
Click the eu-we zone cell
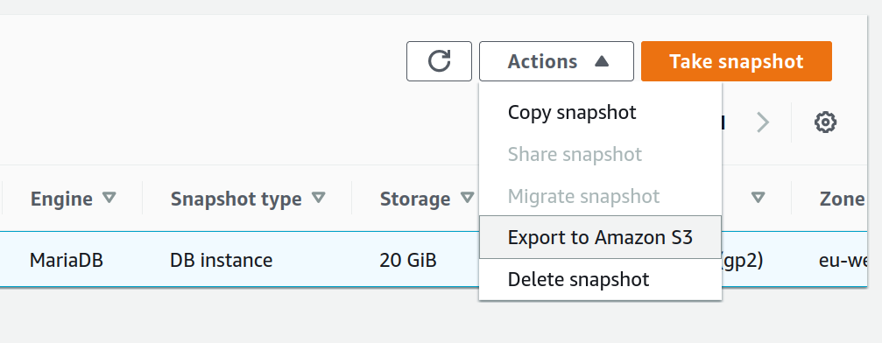(x=843, y=261)
